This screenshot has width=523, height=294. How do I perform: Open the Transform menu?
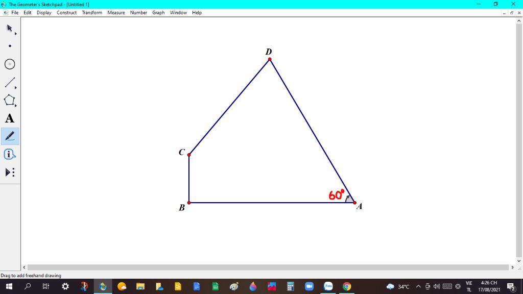pos(92,13)
